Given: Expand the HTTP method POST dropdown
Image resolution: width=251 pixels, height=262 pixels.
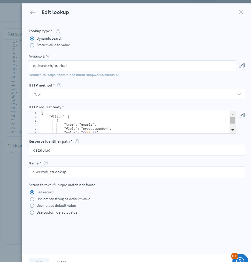Looking at the screenshot, I should [x=137, y=94].
